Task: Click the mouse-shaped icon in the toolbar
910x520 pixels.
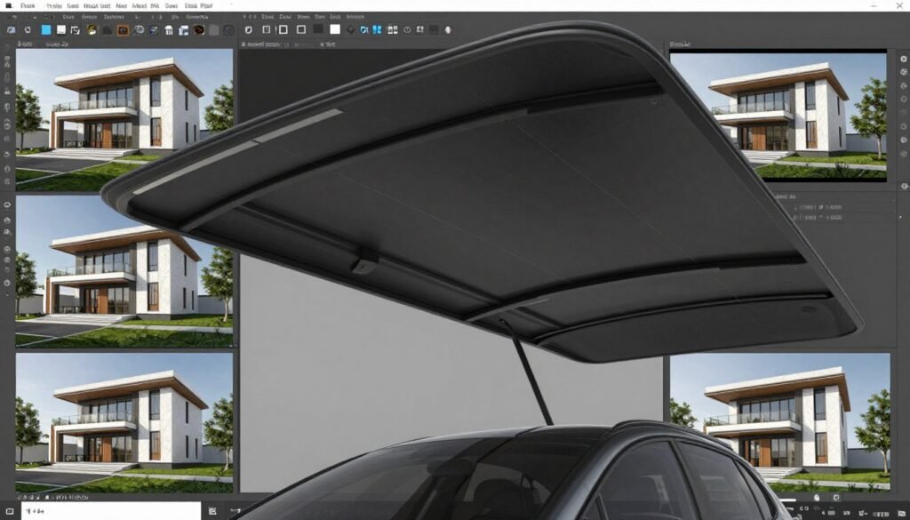Action: (448, 29)
